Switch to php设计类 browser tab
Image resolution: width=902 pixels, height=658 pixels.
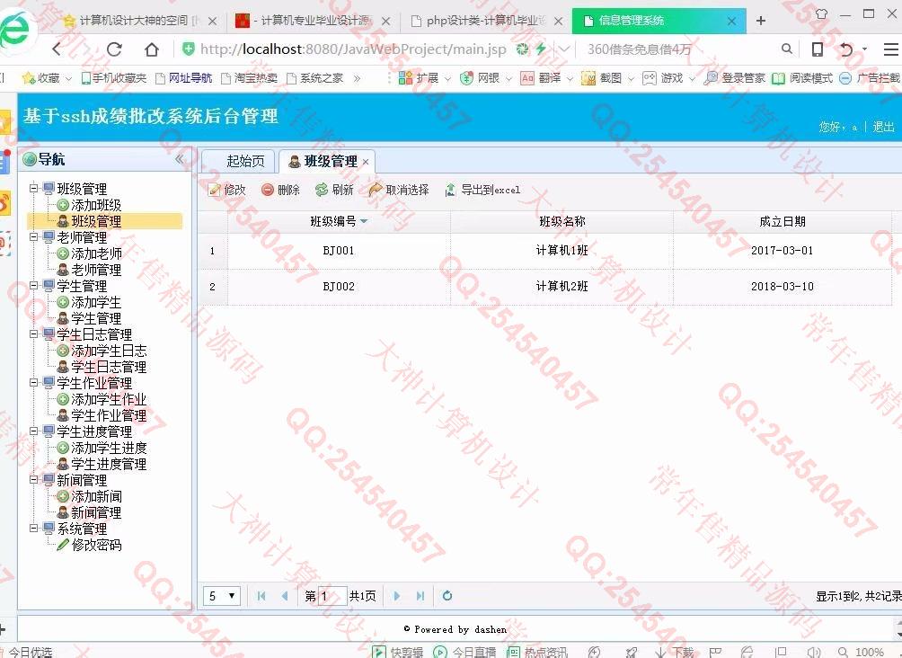[487, 21]
